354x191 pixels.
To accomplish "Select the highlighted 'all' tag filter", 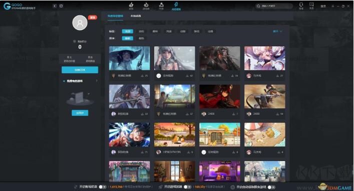I will coord(128,31).
